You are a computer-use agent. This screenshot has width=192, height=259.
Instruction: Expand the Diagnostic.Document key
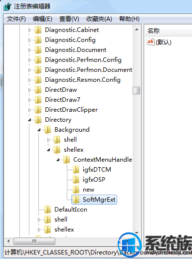tap(29, 50)
